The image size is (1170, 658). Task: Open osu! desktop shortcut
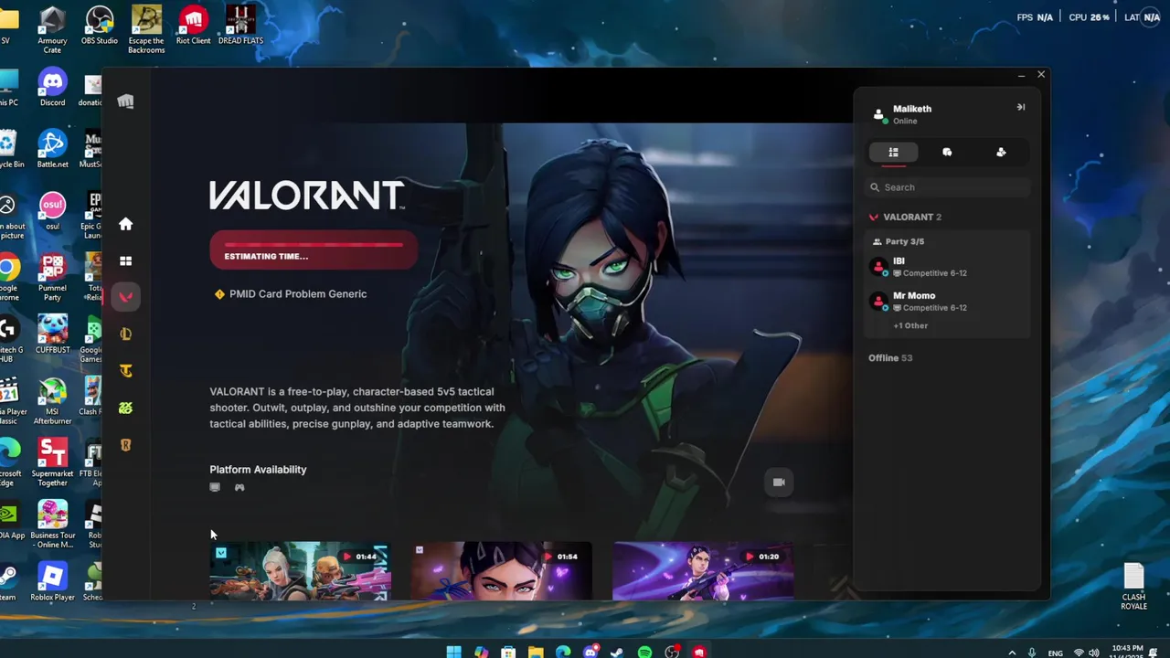(52, 211)
